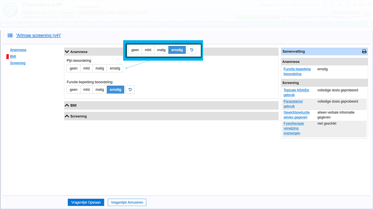Choose 'matig' under Functie beperking beoordeling
Viewport: 373px width, 209px height.
(100, 90)
